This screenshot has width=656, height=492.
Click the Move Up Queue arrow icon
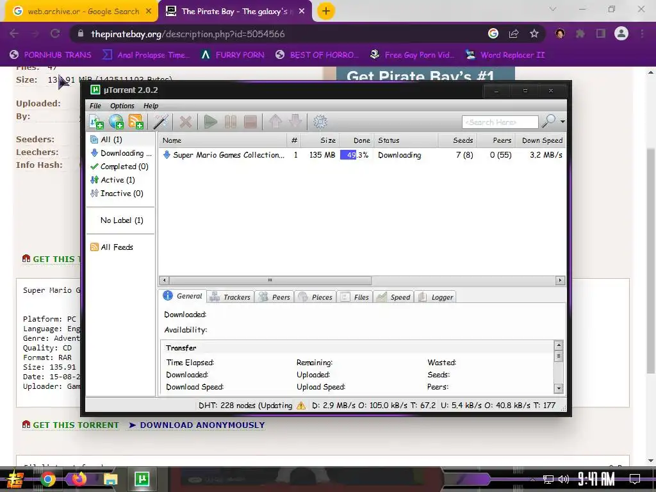click(275, 122)
